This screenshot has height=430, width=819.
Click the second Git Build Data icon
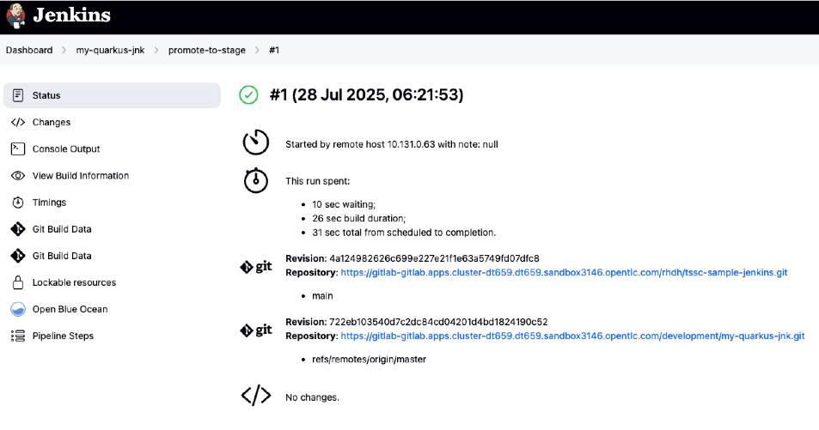[x=18, y=255]
